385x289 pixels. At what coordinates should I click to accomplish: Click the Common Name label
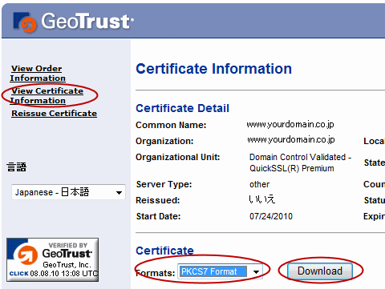[171, 125]
